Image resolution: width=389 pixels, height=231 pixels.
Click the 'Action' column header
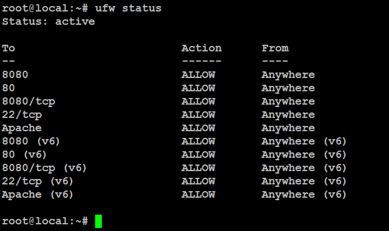(x=201, y=48)
